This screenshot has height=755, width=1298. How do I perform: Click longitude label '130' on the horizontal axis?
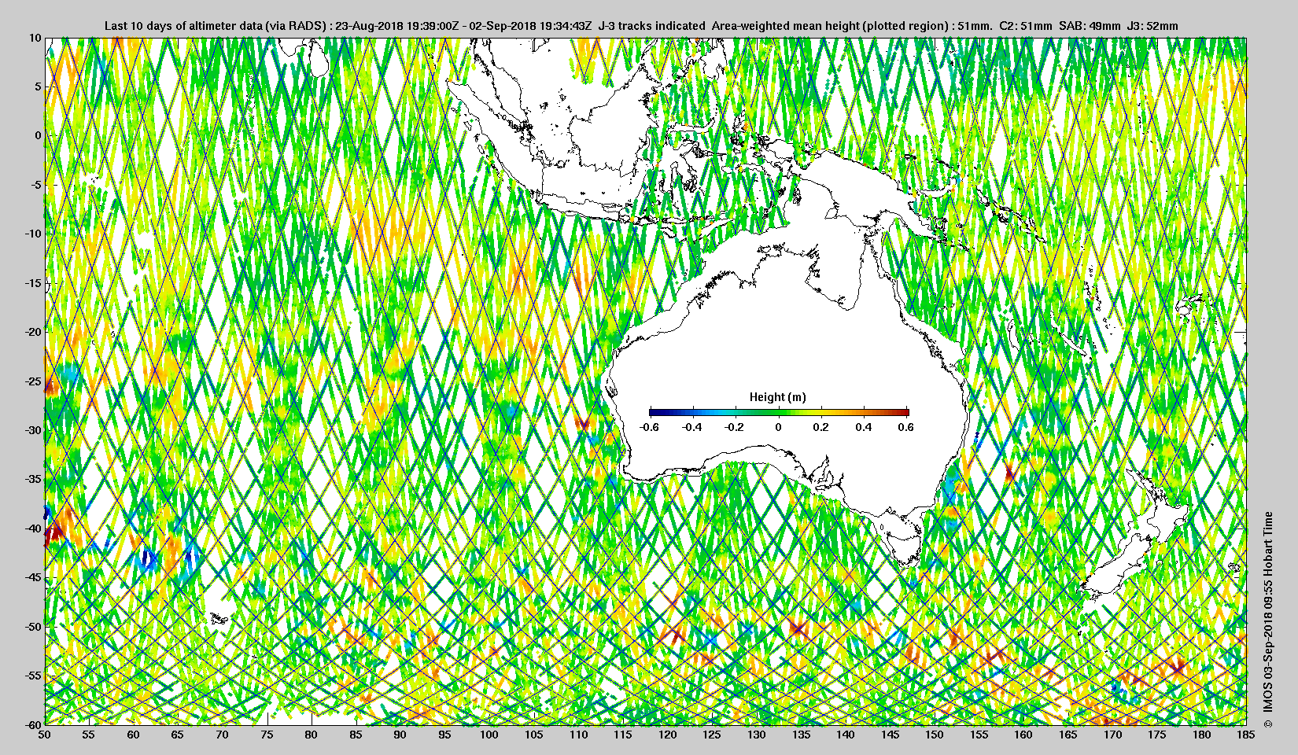coord(757,735)
